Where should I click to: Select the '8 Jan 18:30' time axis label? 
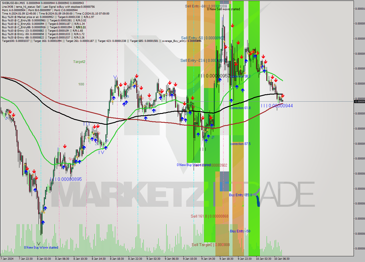coord(117,259)
